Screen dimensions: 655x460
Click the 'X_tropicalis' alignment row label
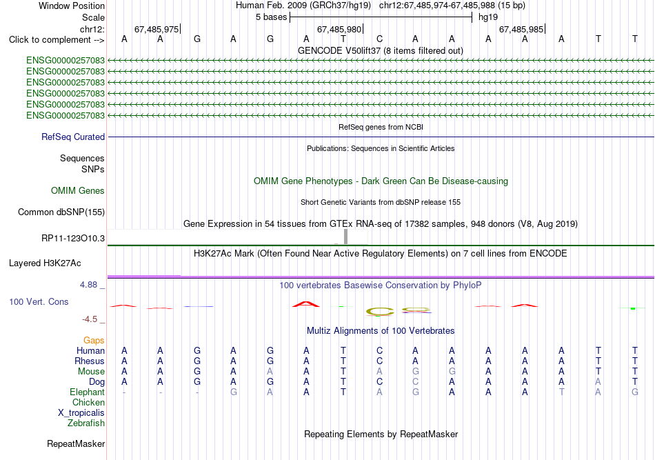(x=81, y=413)
